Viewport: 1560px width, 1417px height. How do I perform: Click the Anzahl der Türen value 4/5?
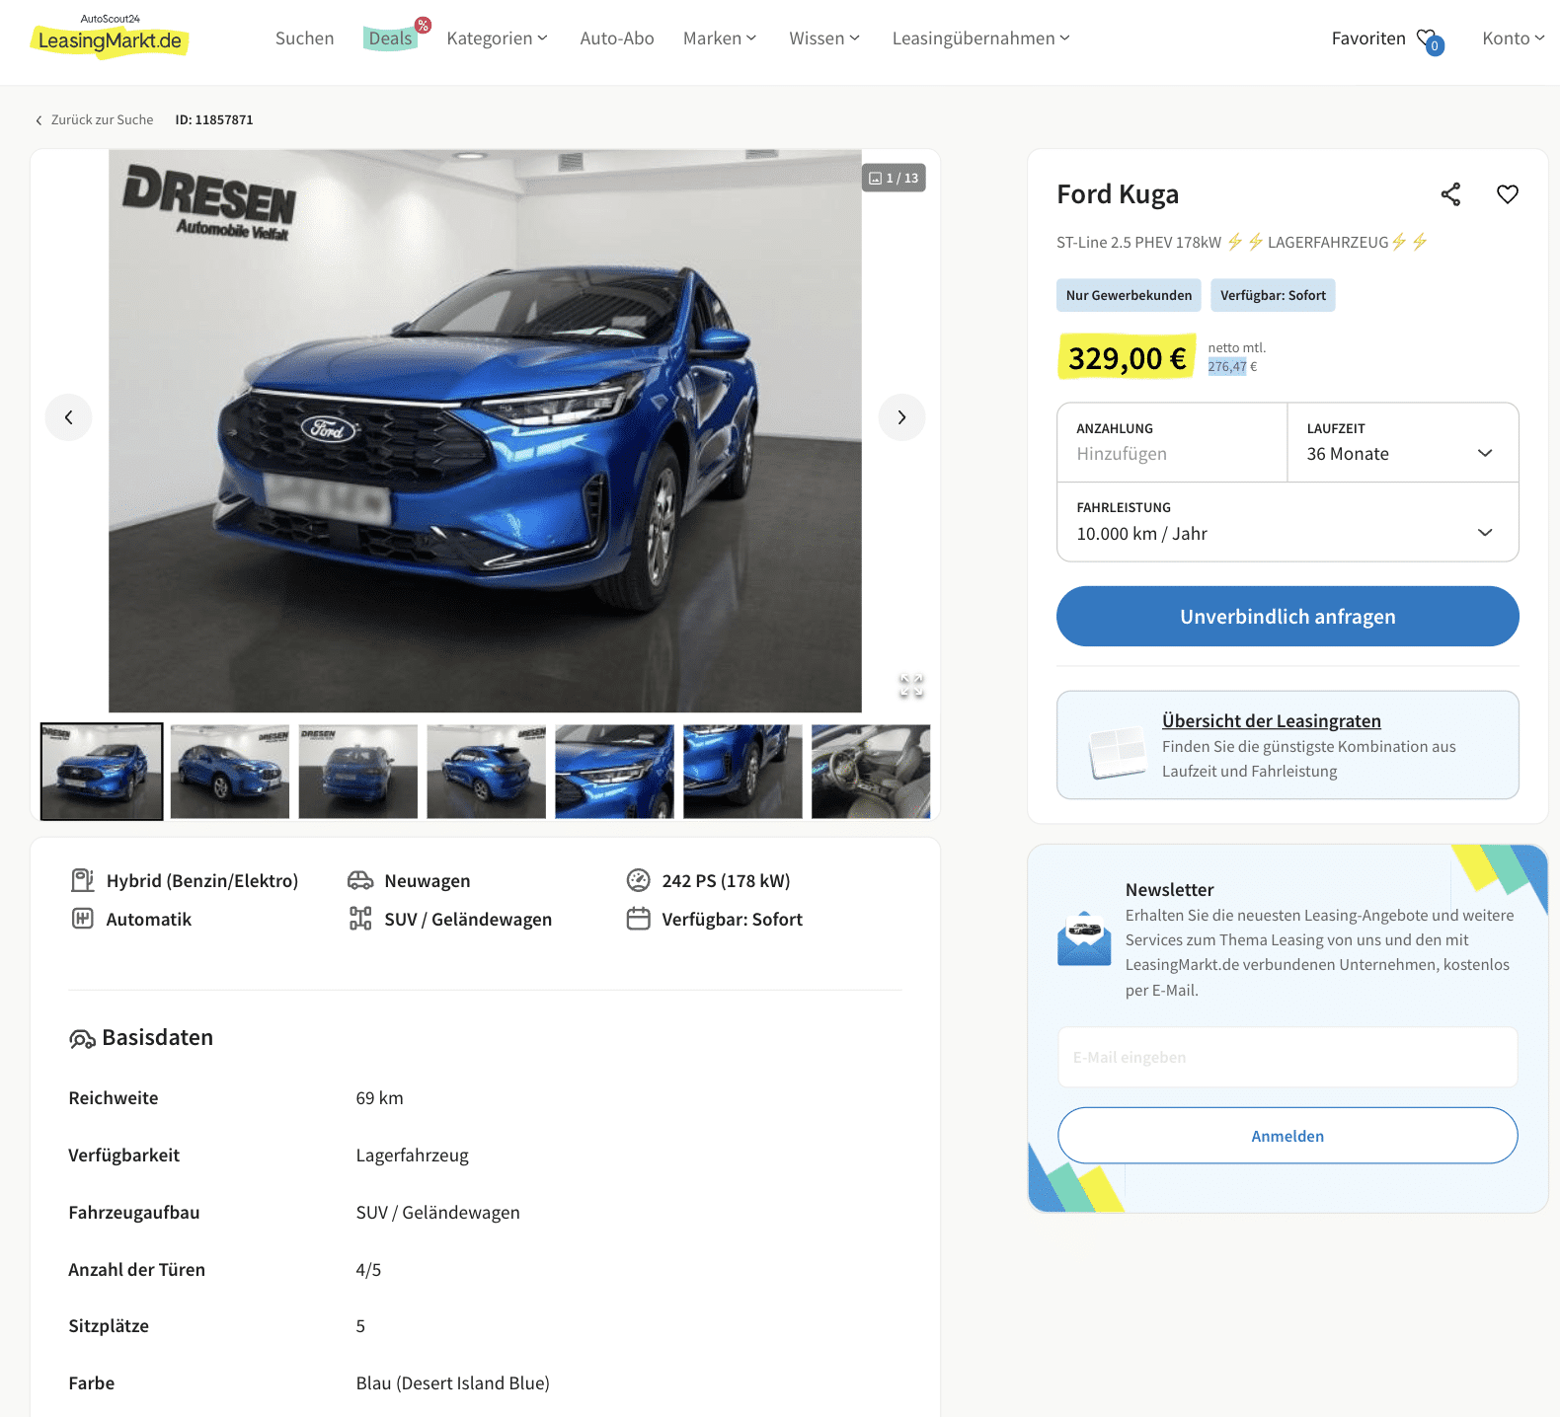368,1270
